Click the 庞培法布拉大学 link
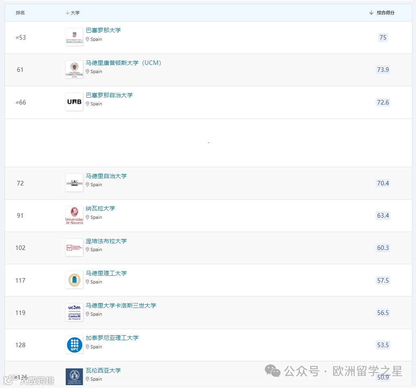 pos(107,241)
